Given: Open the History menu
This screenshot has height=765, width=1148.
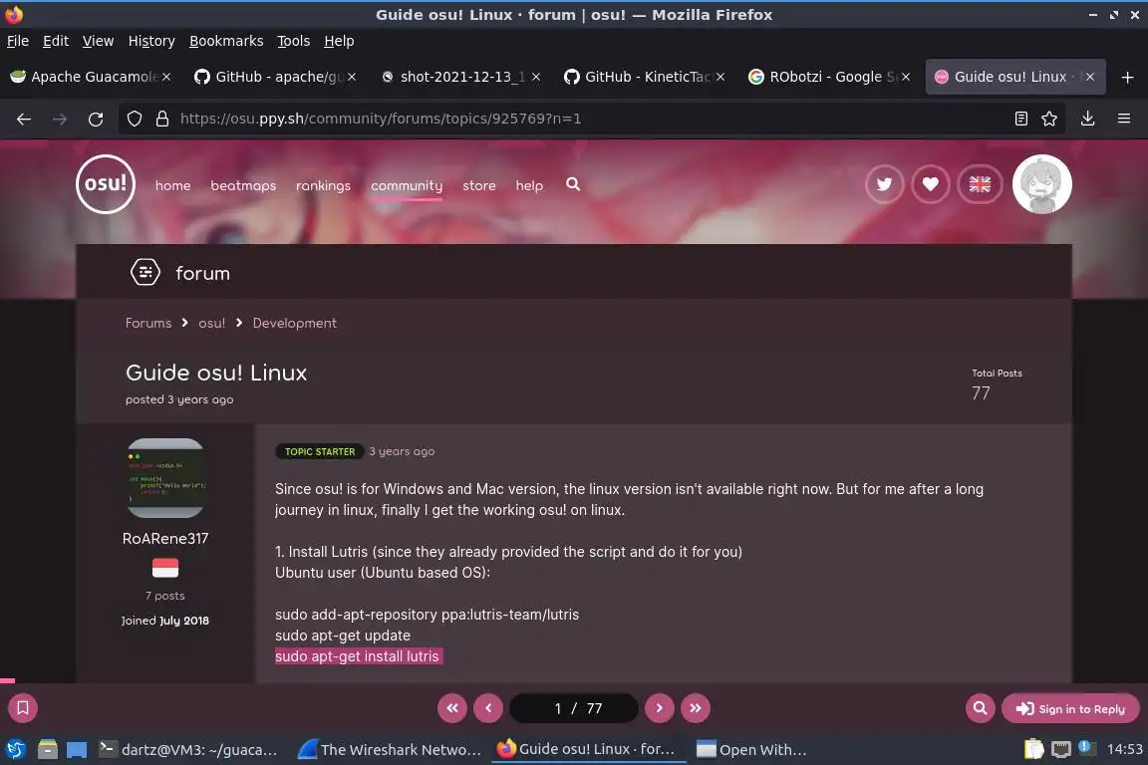Looking at the screenshot, I should coord(151,41).
